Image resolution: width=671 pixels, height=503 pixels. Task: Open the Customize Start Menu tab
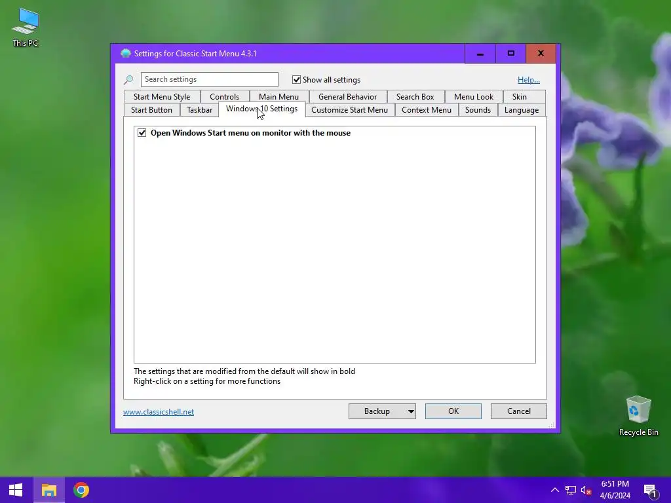coord(350,110)
